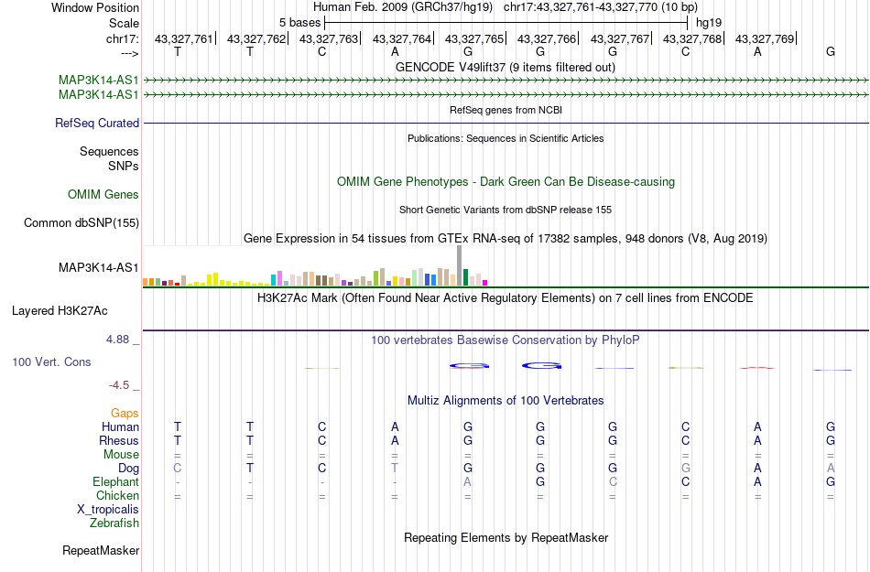Open the Human Feb. 2009 (GRCh37/hg19) assembly title
The height and width of the screenshot is (572, 870).
(x=403, y=7)
